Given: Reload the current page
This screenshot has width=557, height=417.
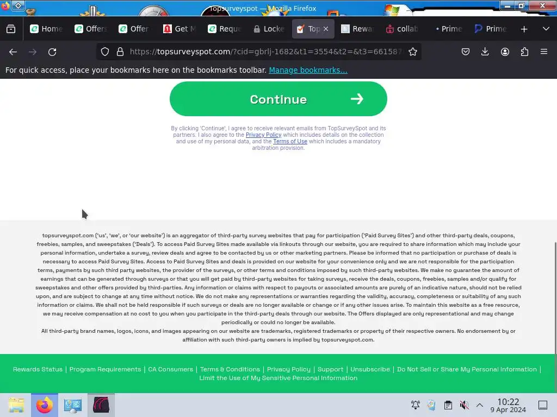Looking at the screenshot, I should tap(52, 52).
